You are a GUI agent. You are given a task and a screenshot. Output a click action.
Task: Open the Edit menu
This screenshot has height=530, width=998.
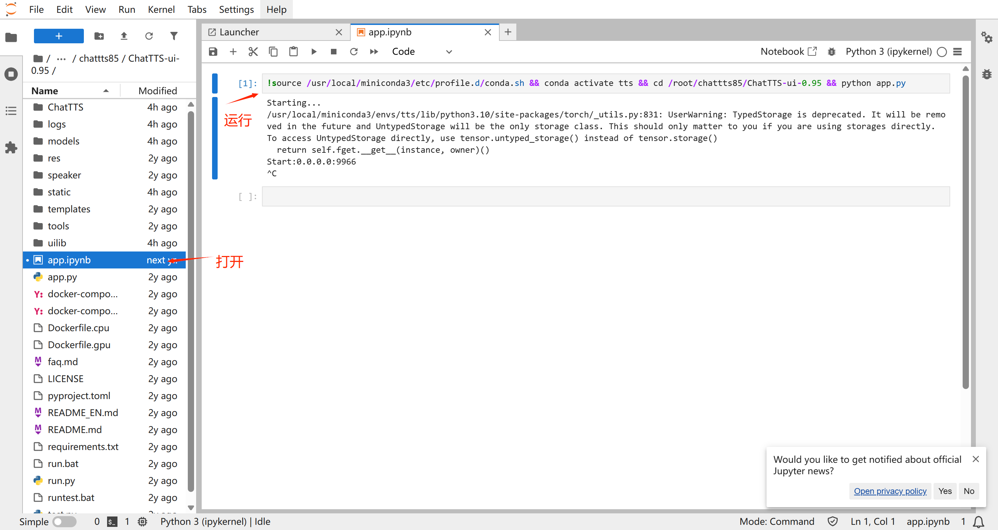(64, 9)
